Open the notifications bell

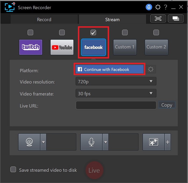149,7
